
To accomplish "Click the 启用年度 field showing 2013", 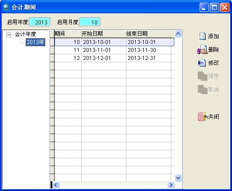I will [x=39, y=22].
